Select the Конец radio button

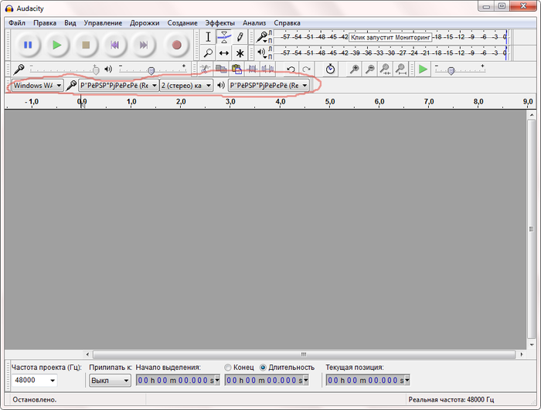click(x=227, y=367)
